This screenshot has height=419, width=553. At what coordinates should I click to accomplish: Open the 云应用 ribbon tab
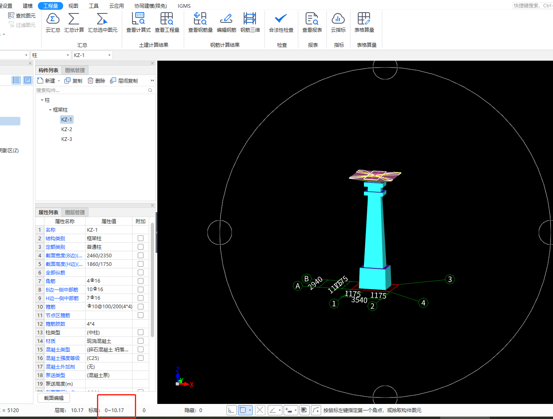pyautogui.click(x=117, y=6)
